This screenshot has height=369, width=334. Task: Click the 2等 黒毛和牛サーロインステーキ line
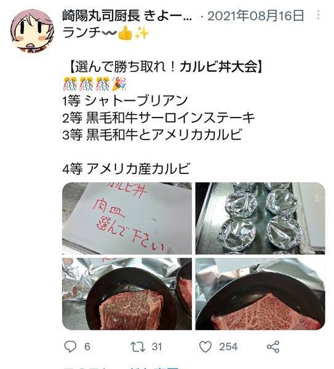159,117
